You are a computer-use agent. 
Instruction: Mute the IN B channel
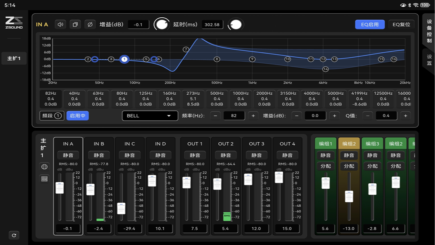[x=99, y=155]
